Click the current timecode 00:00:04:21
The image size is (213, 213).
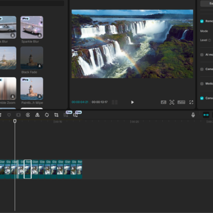point(80,102)
